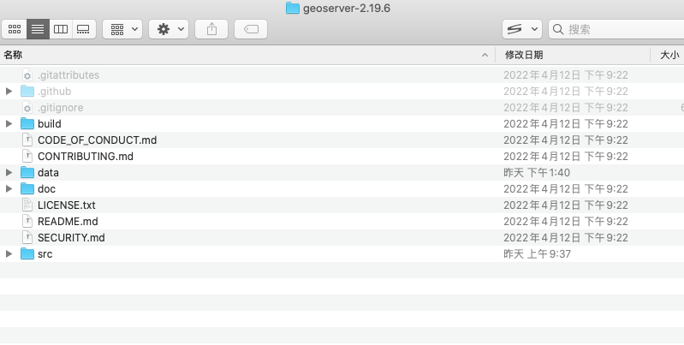Select list view mode button
This screenshot has width=684, height=345.
point(38,29)
